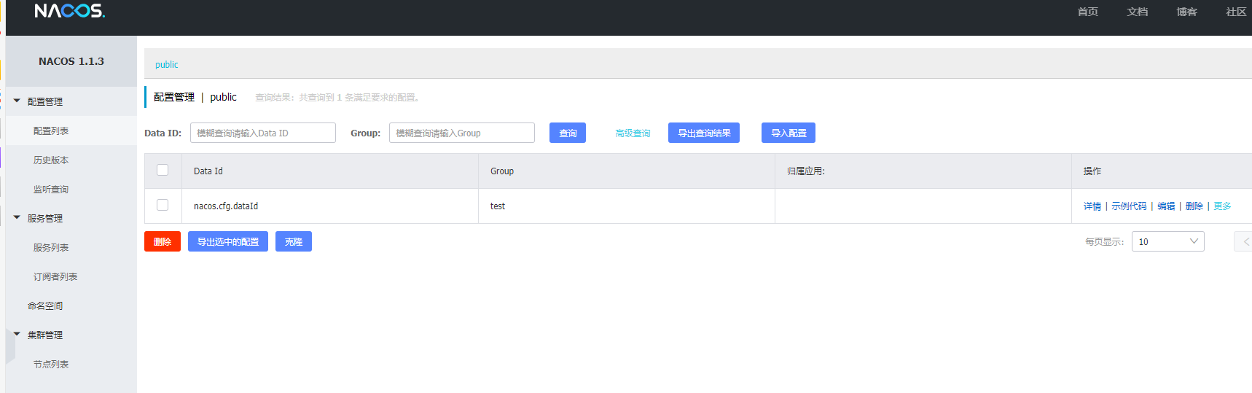Select 节点列表 in the sidebar
Viewport: 1252px width, 393px height.
(71, 364)
